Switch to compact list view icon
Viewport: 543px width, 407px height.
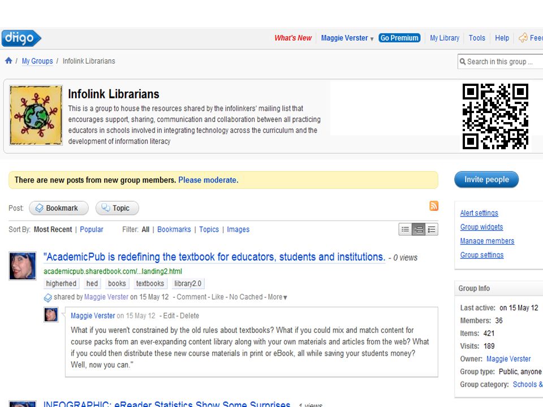405,230
